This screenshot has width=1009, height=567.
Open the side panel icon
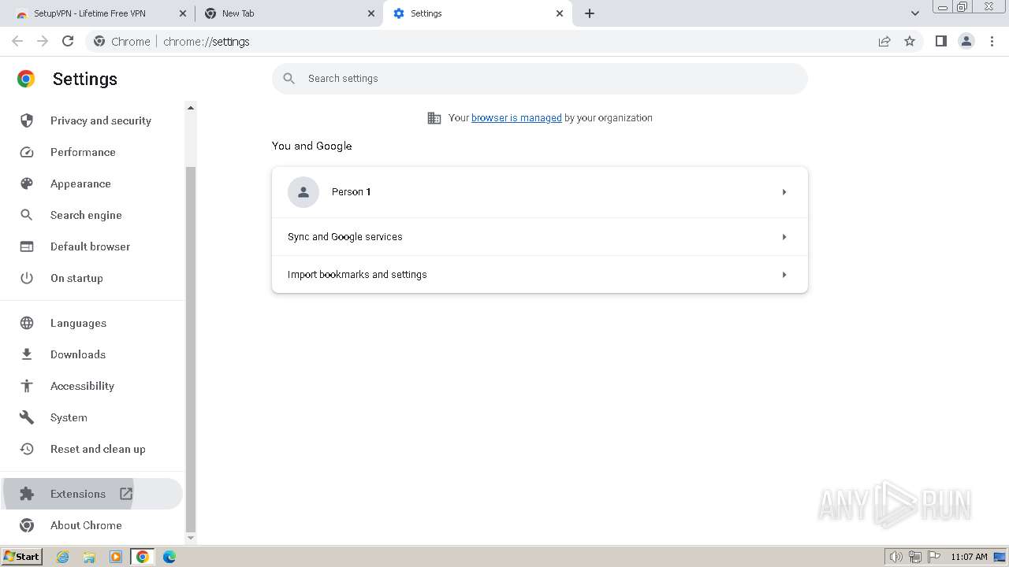940,41
